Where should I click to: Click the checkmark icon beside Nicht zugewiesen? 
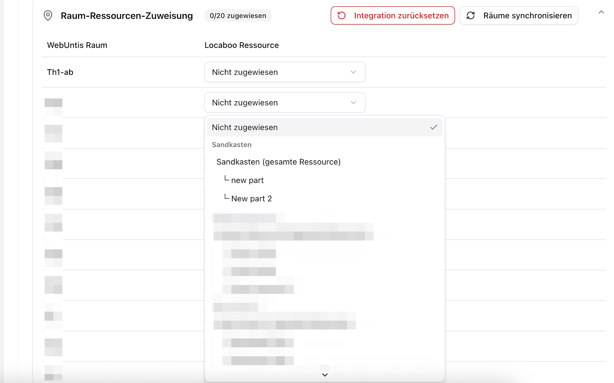434,127
